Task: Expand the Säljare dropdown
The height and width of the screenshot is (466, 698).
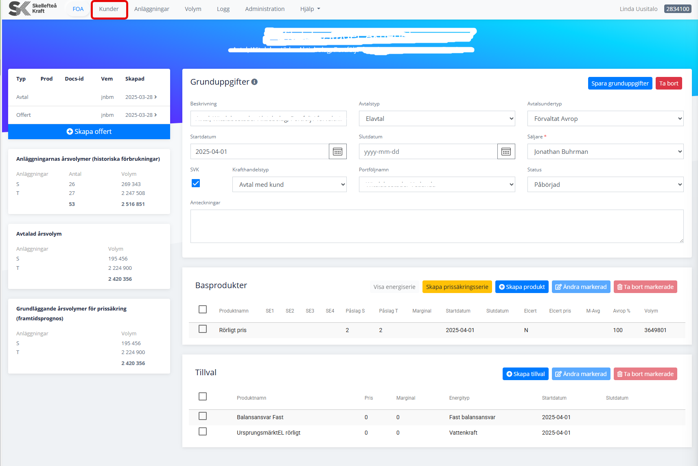Action: point(605,152)
